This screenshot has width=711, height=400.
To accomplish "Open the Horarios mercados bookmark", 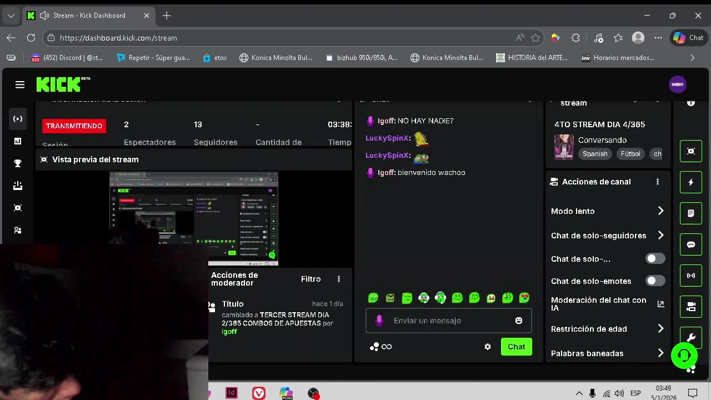I will pyautogui.click(x=618, y=58).
